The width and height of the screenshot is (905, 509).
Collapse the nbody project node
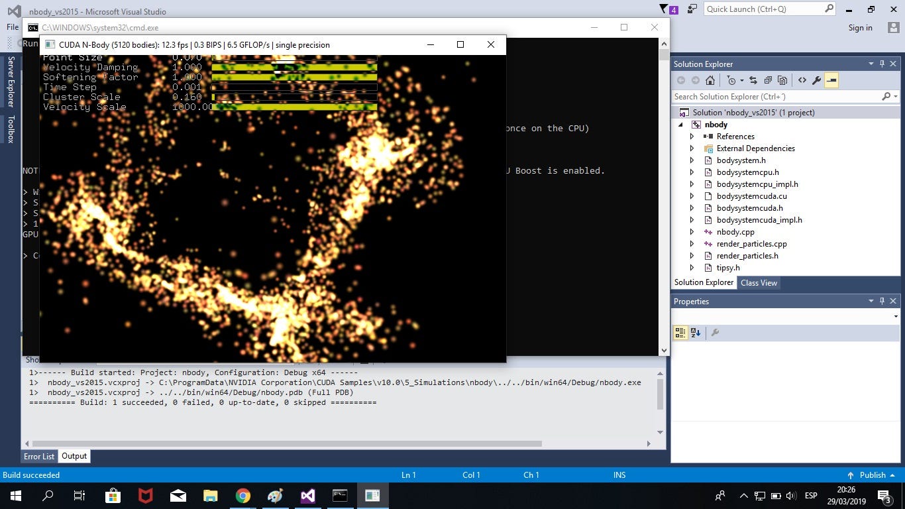pyautogui.click(x=680, y=125)
